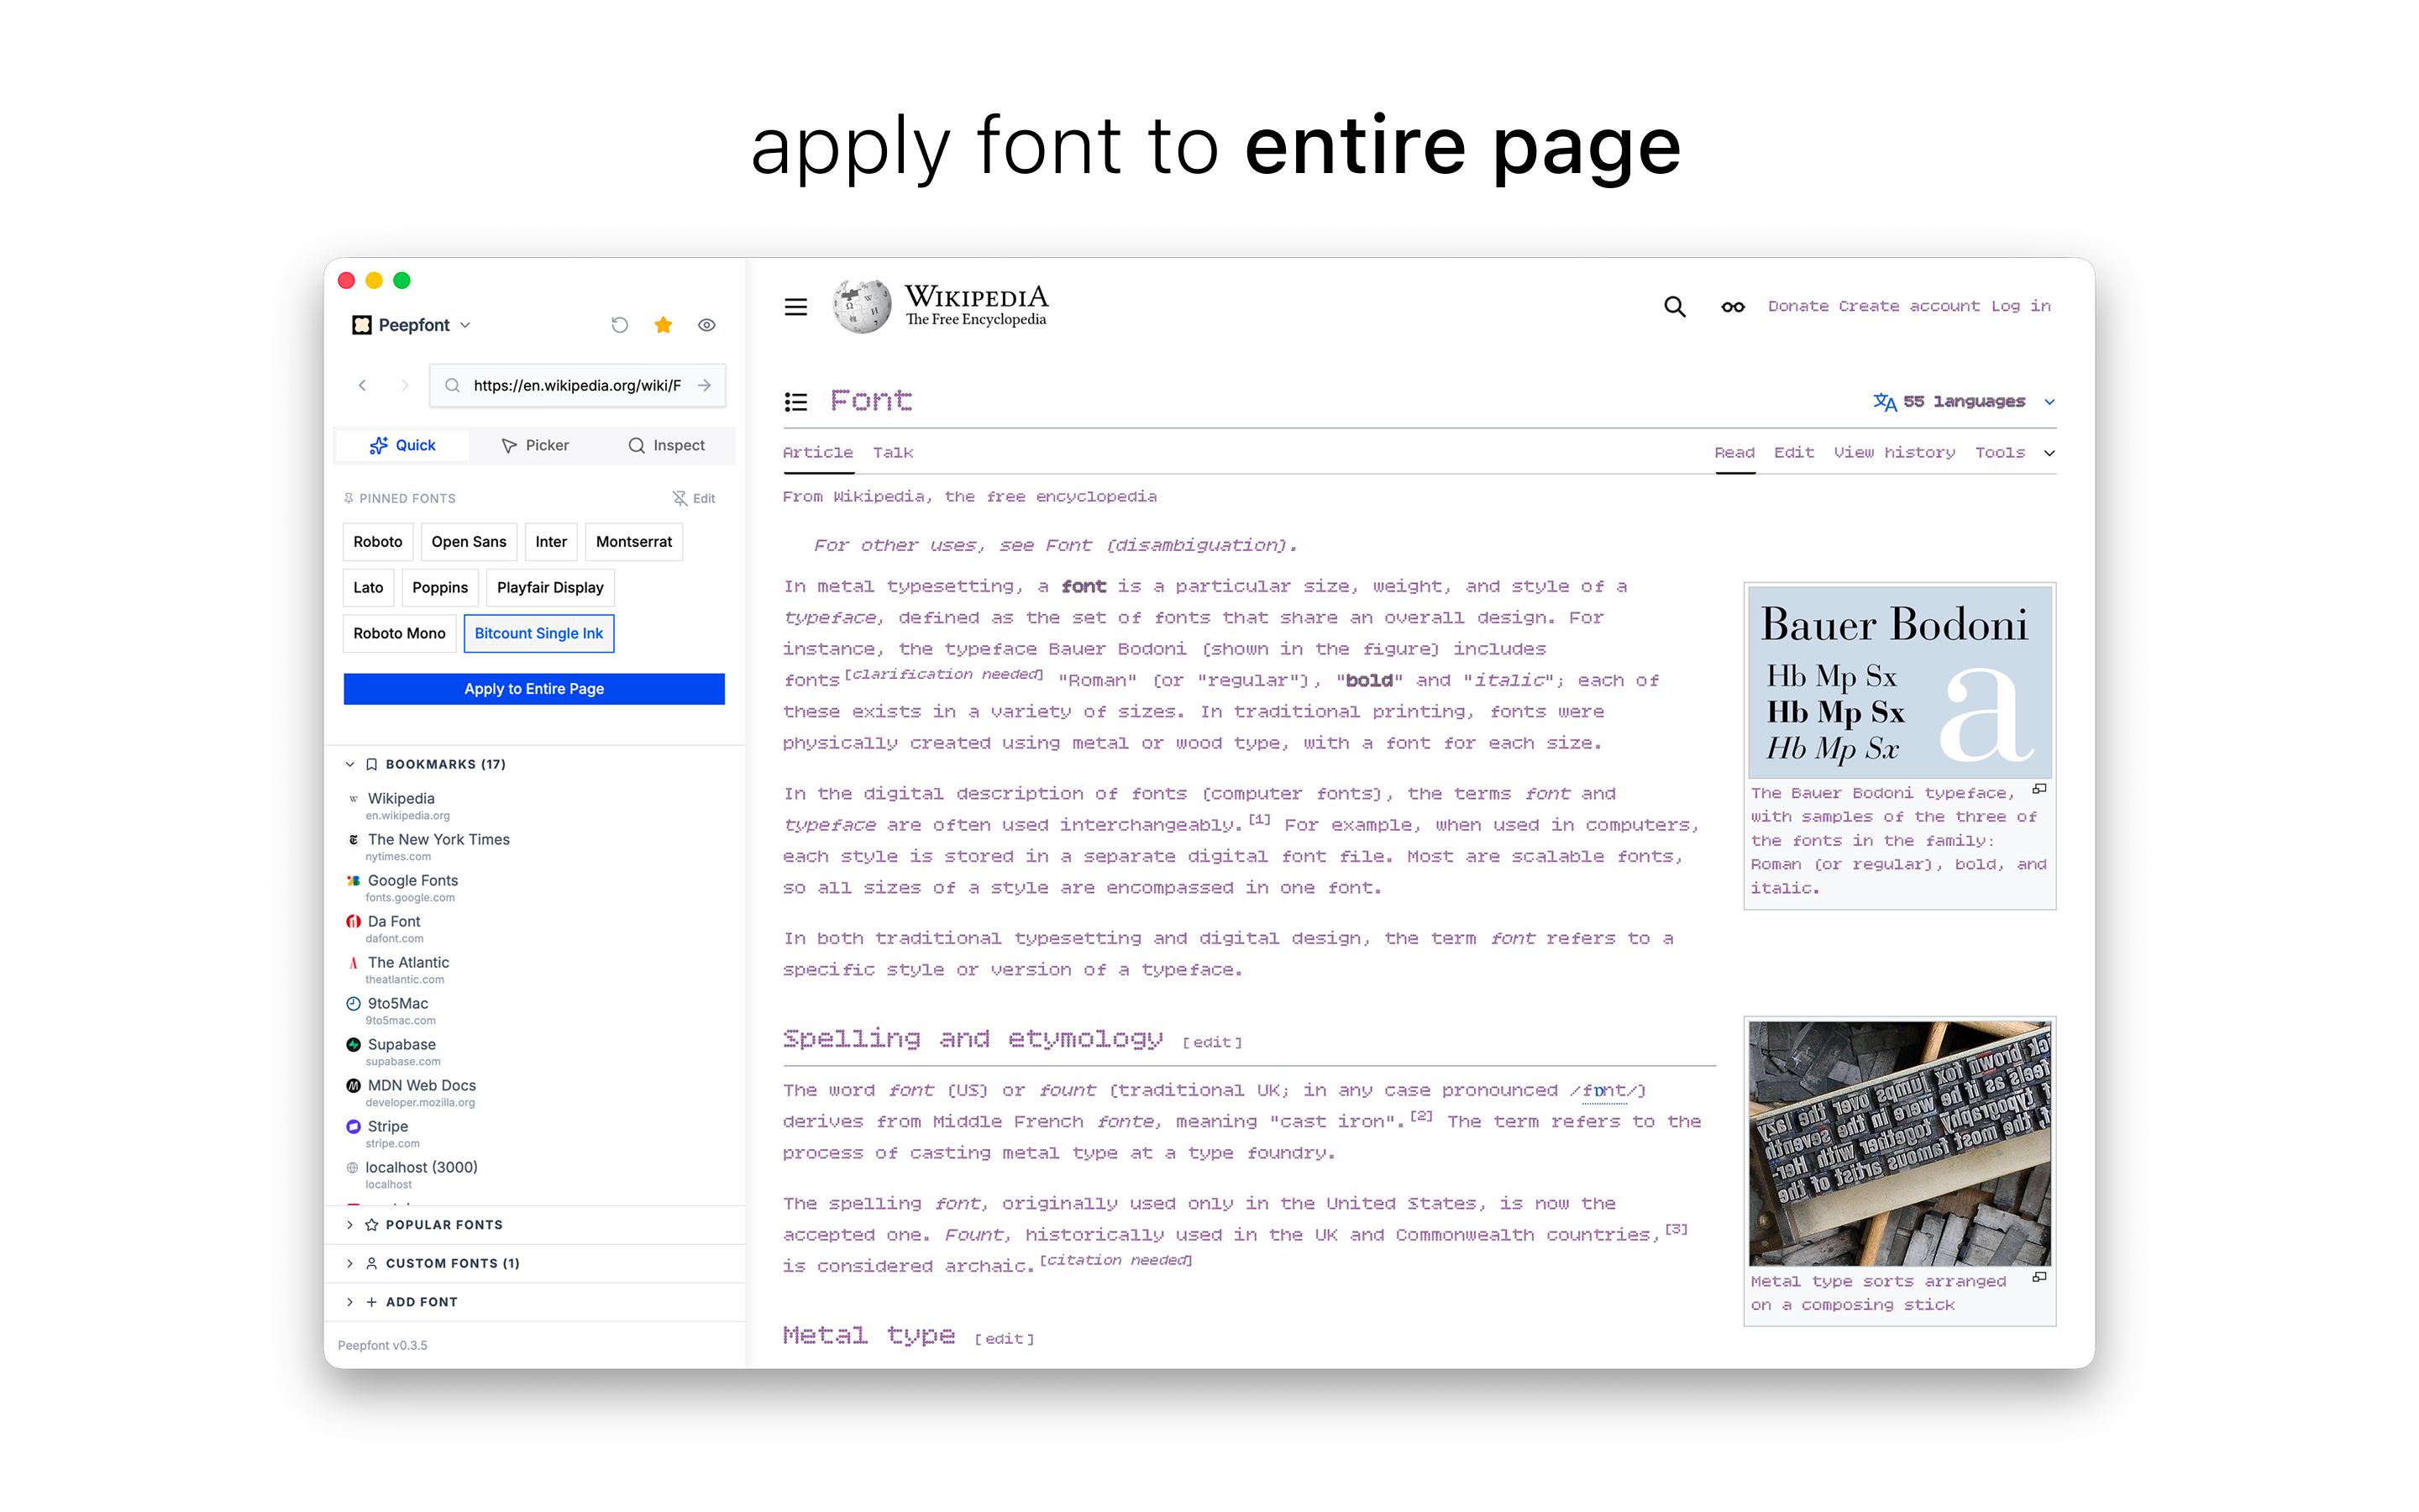
Task: Toggle the table of contents icon
Action: 795,402
